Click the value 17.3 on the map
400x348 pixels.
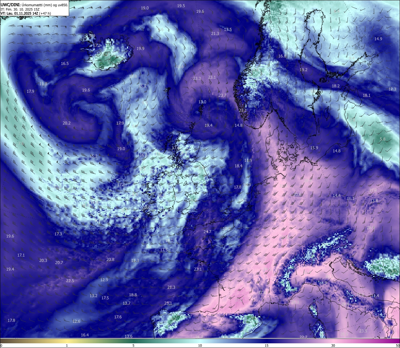(x=58, y=234)
